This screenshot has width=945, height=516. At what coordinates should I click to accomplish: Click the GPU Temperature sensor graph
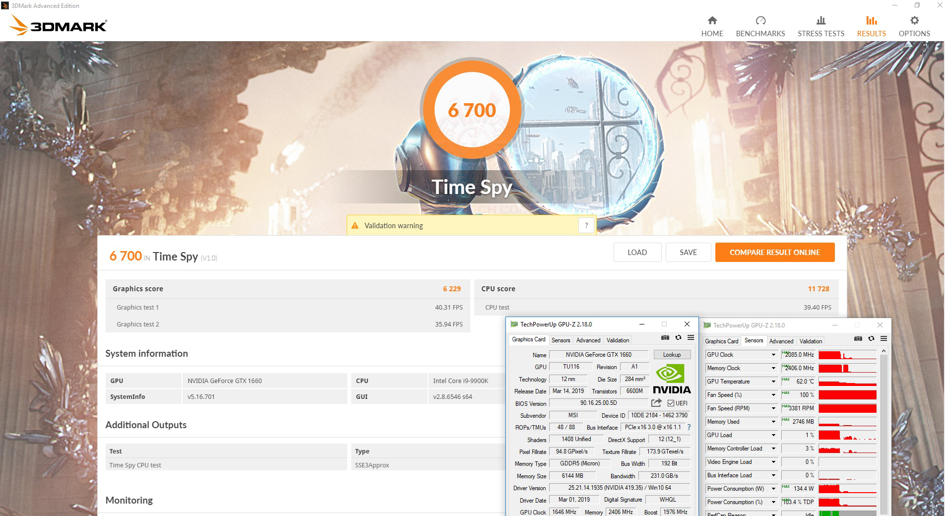point(847,382)
